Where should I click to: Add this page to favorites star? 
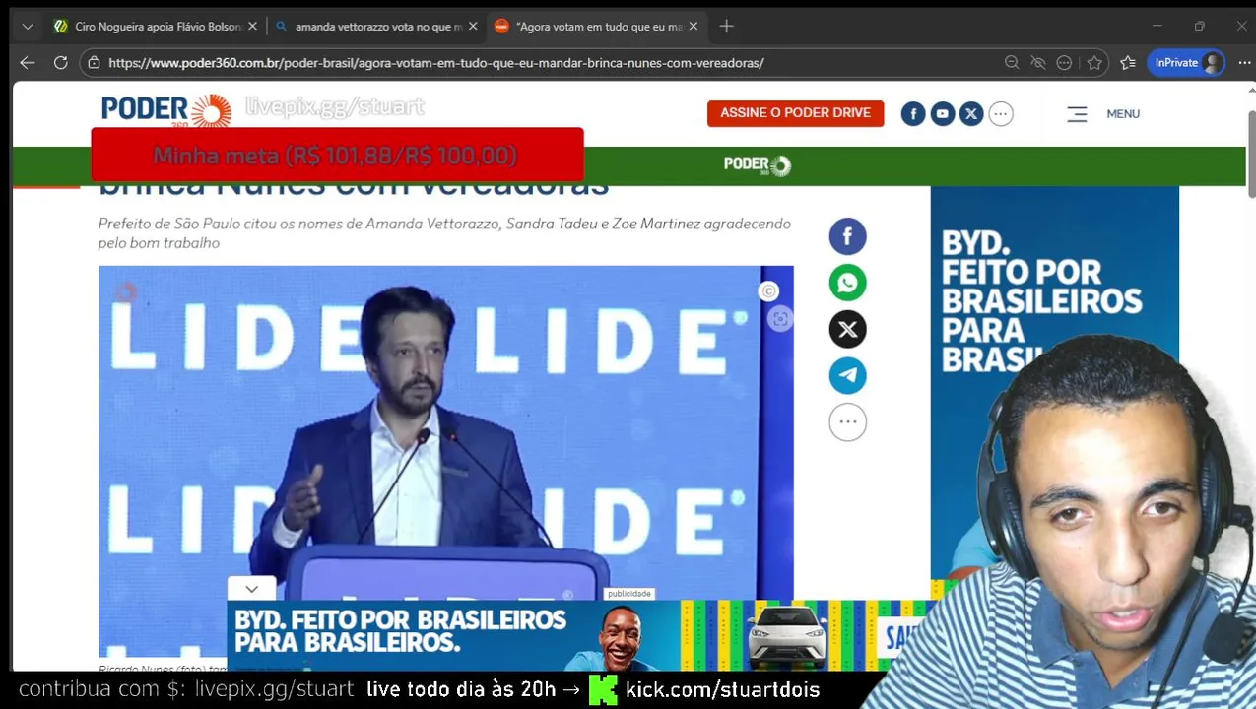click(1094, 63)
